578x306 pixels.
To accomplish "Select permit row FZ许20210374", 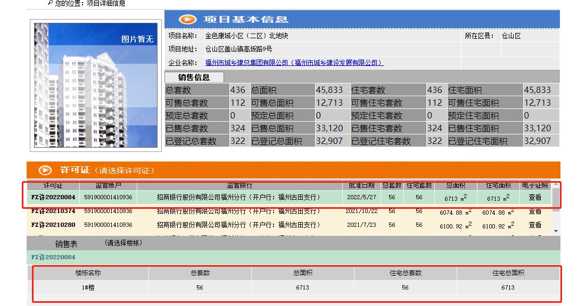I will 266,211.
